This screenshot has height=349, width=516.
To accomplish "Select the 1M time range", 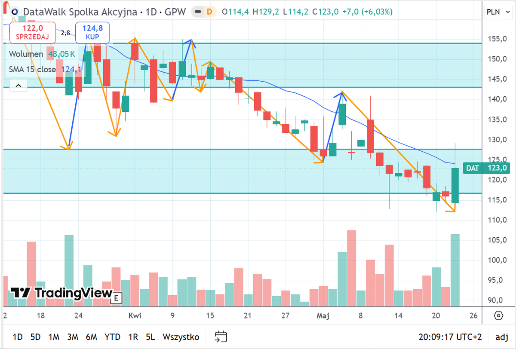I will pyautogui.click(x=54, y=337).
